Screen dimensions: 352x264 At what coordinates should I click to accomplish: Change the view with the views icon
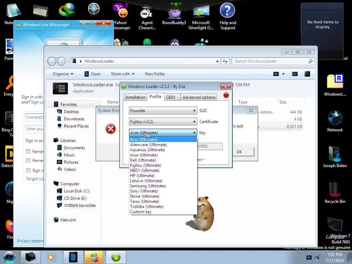pos(276,74)
